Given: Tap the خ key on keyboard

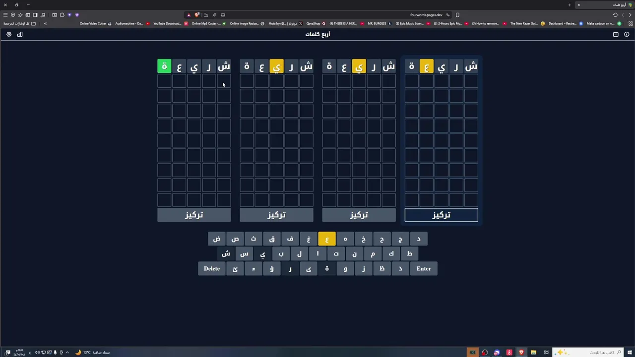Looking at the screenshot, I should pos(364,239).
